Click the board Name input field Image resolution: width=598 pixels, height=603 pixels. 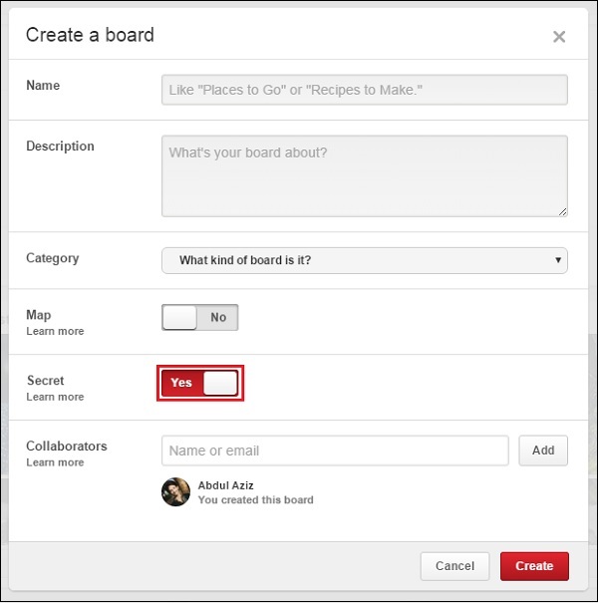coord(365,90)
